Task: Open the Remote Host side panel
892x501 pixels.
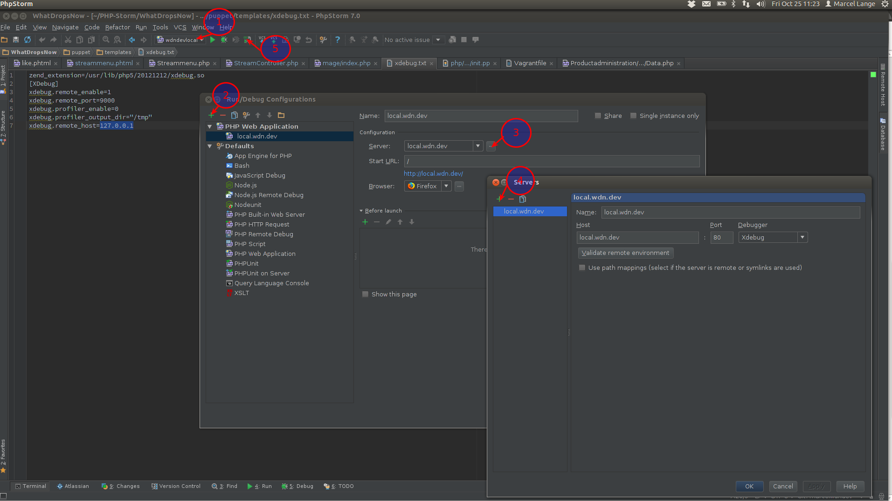Action: [x=883, y=85]
